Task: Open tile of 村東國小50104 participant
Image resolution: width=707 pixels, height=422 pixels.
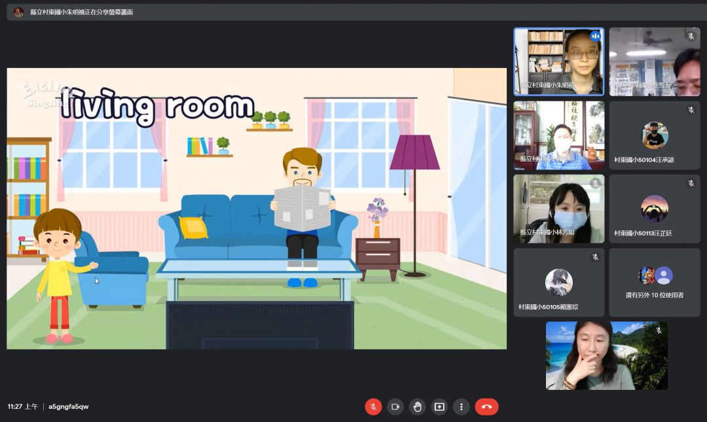Action: pyautogui.click(x=655, y=135)
